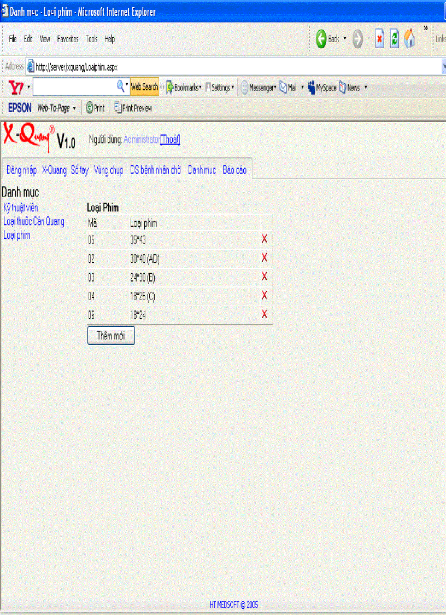446x615 pixels.
Task: Refresh the page with the refresh icon
Action: tap(395, 39)
